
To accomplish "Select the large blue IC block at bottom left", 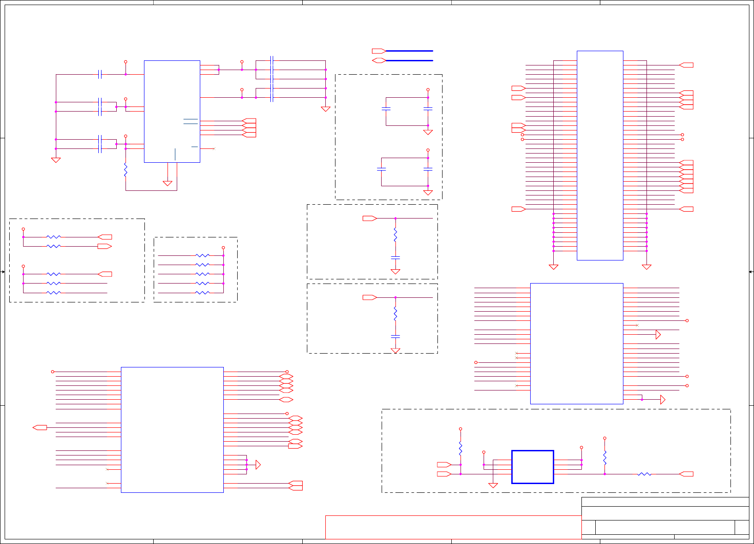I will [x=172, y=430].
